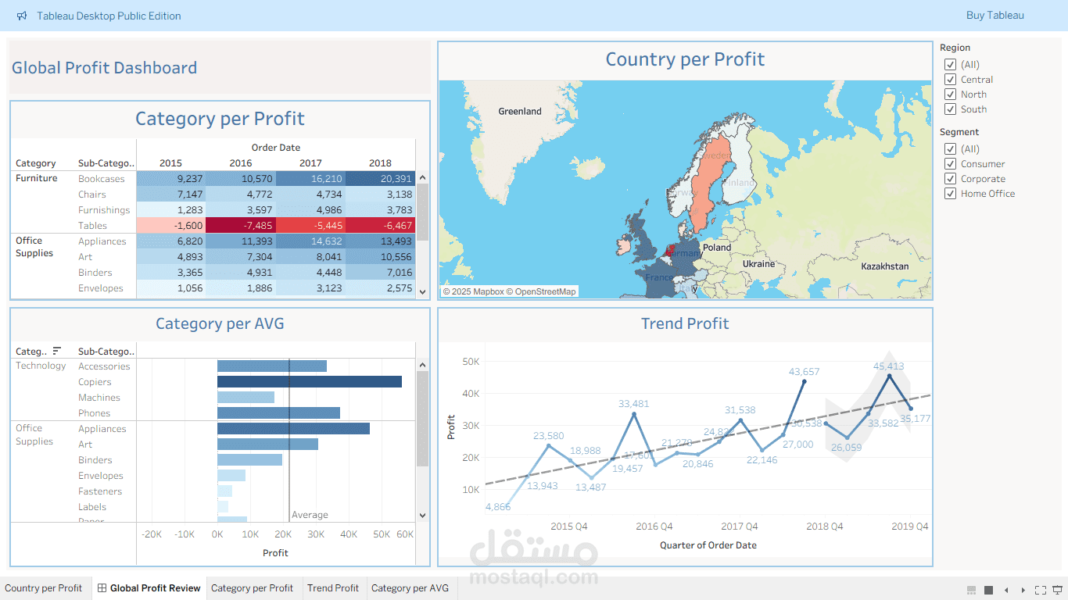This screenshot has width=1068, height=600.
Task: Click the orange Sweden region on map
Action: 709,184
